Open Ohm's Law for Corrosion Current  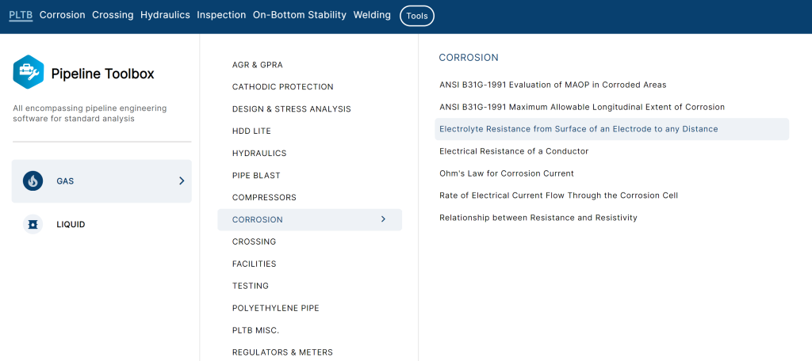[x=507, y=173]
